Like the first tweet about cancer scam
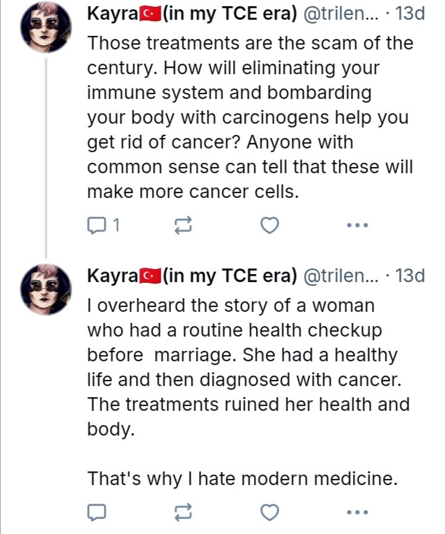Image resolution: width=445 pixels, height=534 pixels. [269, 226]
